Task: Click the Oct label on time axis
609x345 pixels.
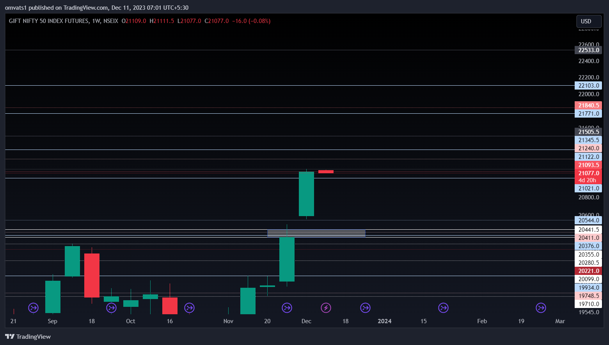Action: click(x=131, y=321)
